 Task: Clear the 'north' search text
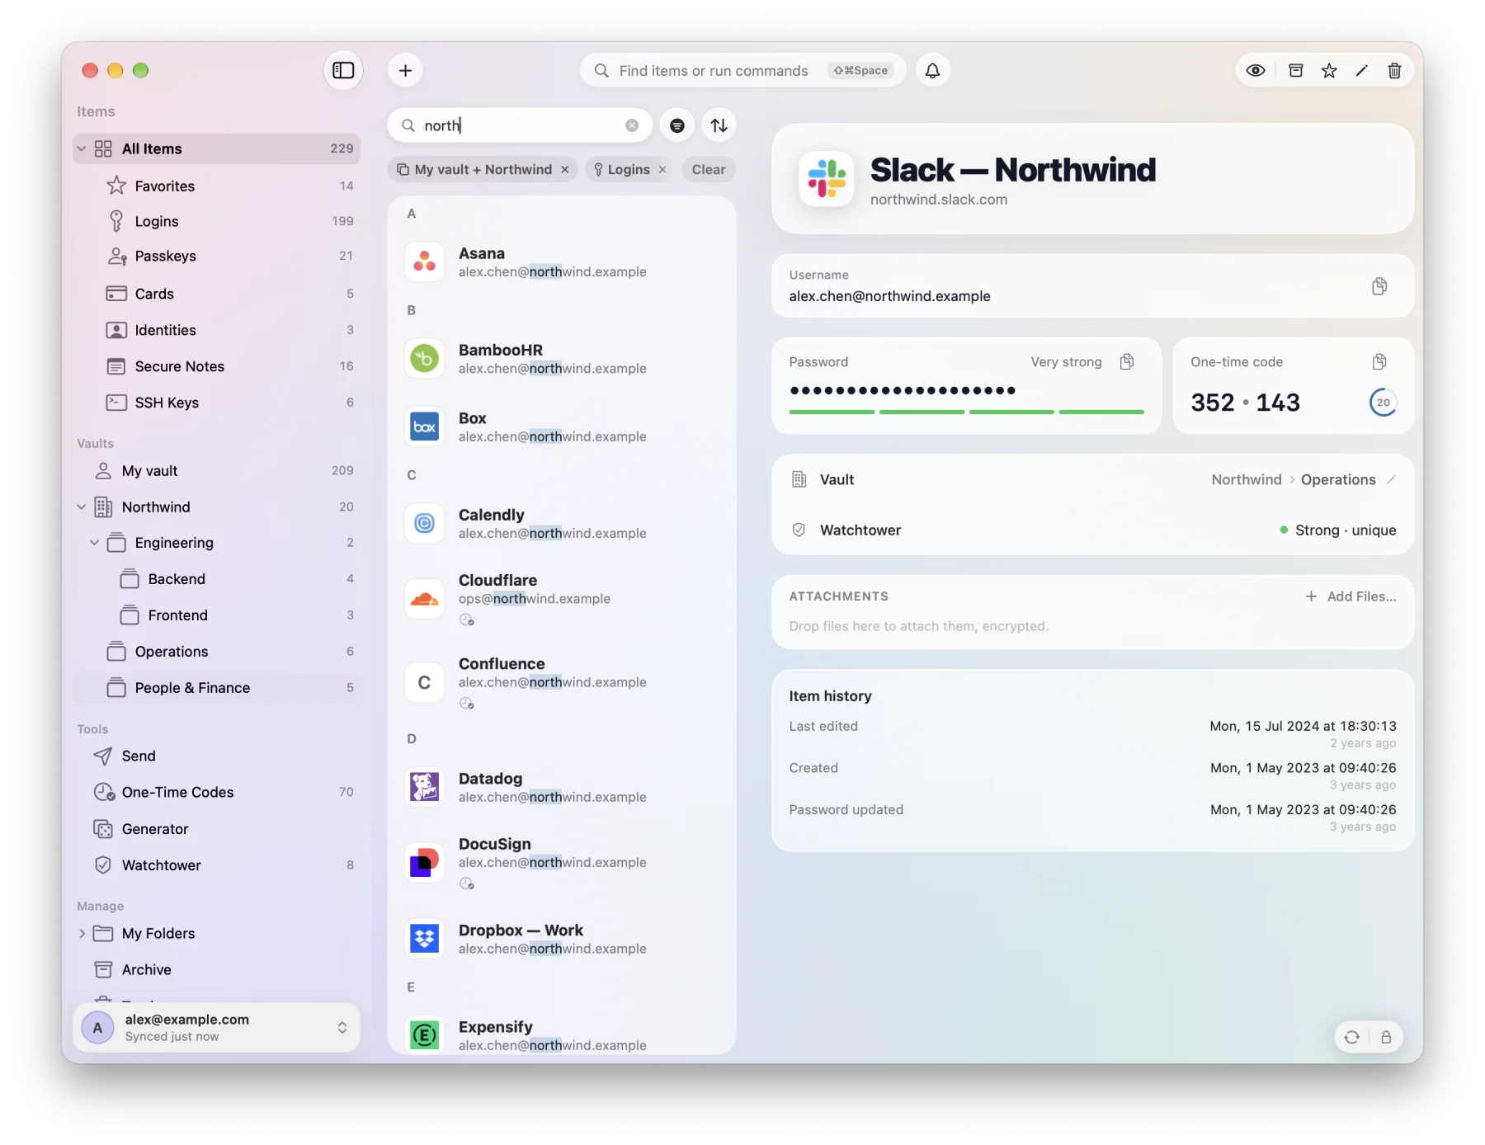tap(632, 125)
